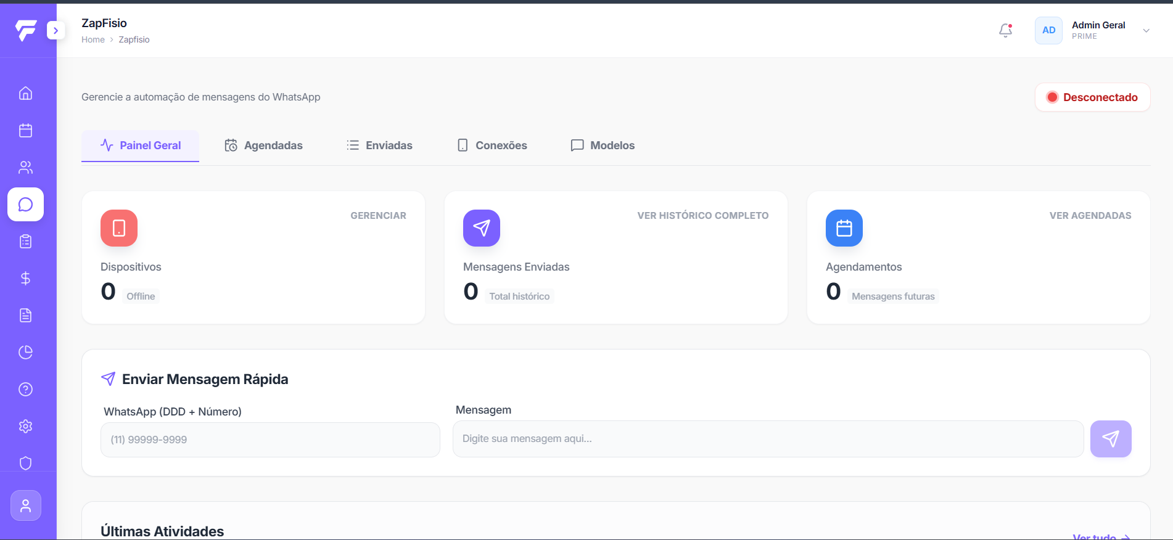Click the red Dispositivos device icon
This screenshot has width=1173, height=540.
[119, 228]
